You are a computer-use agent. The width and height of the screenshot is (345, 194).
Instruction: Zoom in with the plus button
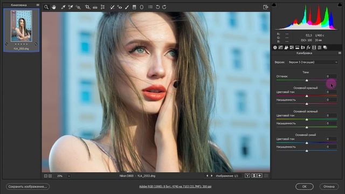click(50, 176)
